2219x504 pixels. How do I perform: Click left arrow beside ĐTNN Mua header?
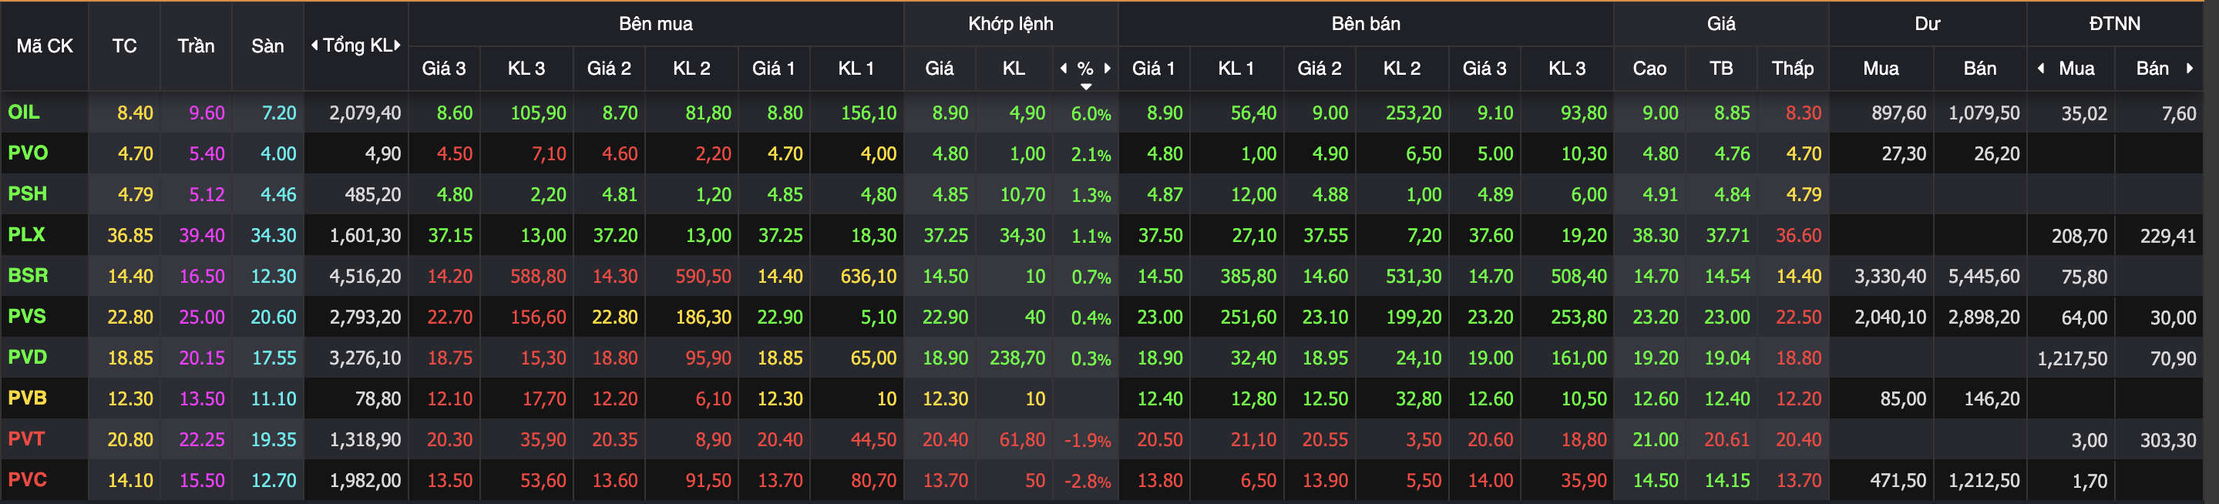[2041, 68]
